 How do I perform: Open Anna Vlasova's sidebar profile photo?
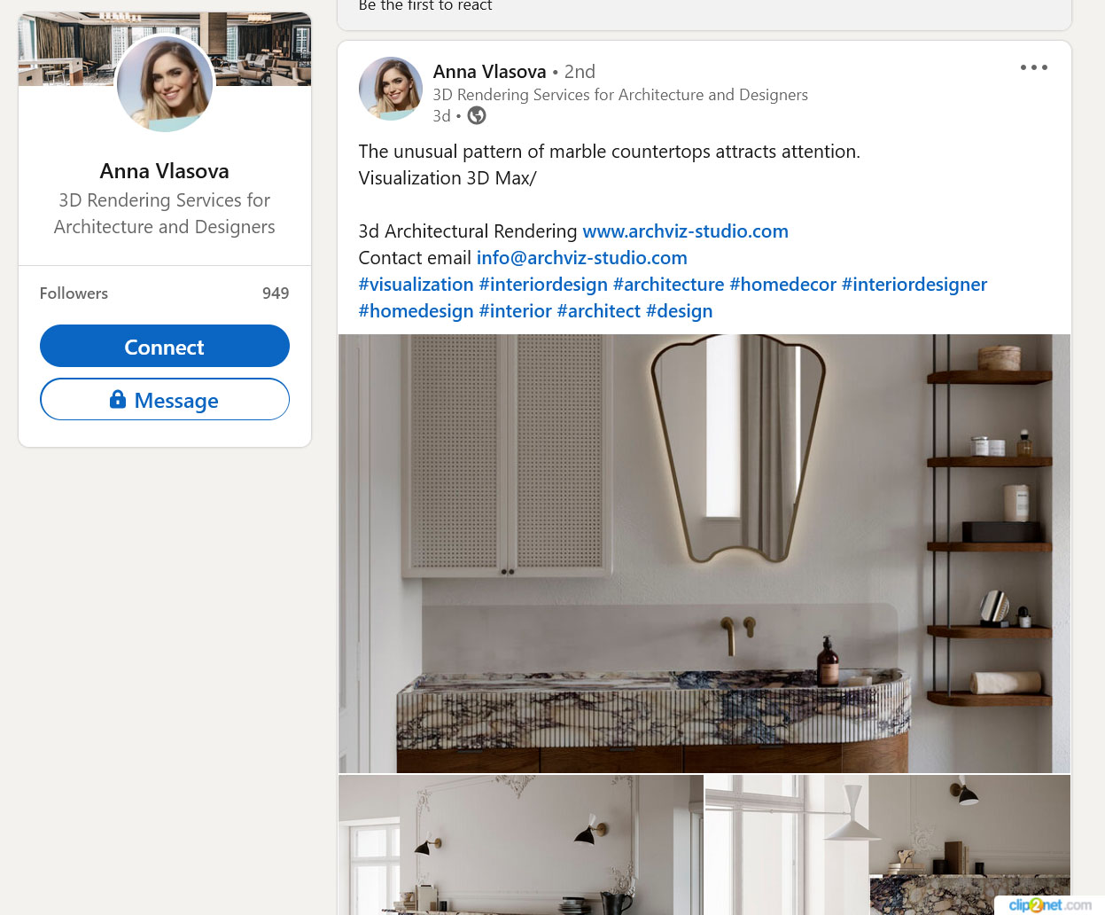click(x=165, y=83)
